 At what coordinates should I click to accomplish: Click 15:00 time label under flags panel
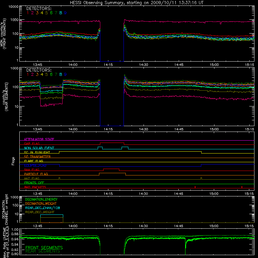pyautogui.click(x=214, y=194)
